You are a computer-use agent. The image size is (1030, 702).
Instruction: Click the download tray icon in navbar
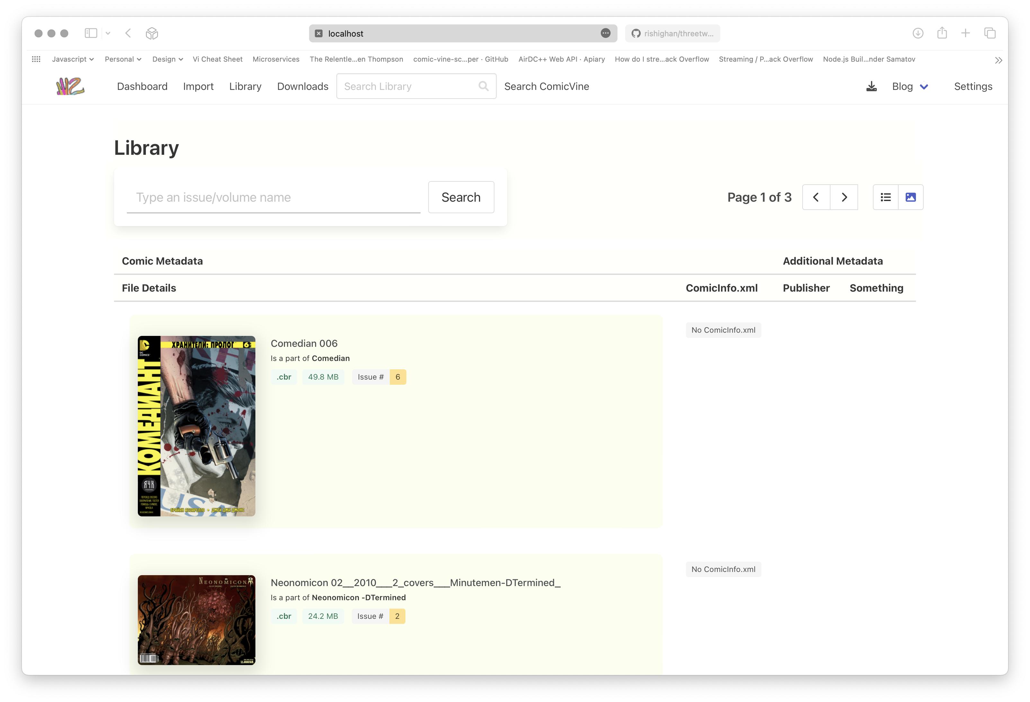click(871, 86)
